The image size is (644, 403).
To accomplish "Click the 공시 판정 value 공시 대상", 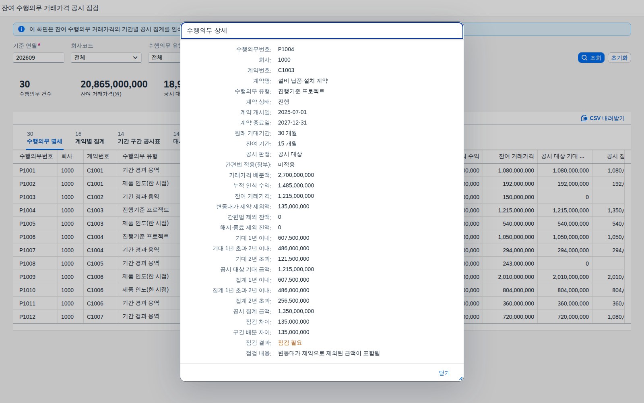I will [290, 154].
